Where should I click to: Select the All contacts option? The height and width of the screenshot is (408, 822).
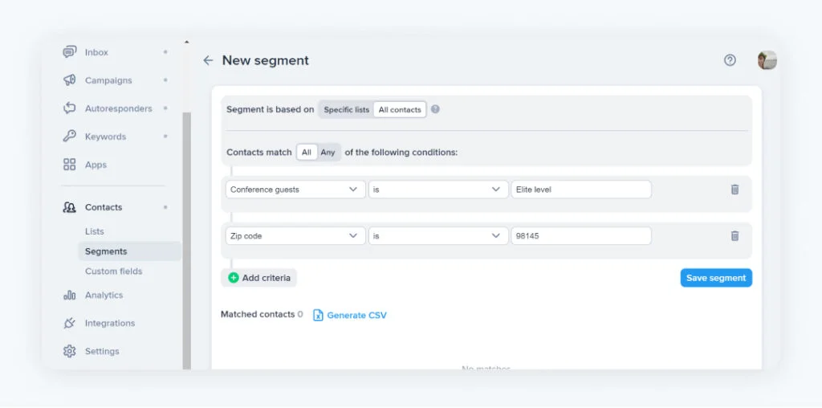tap(400, 109)
